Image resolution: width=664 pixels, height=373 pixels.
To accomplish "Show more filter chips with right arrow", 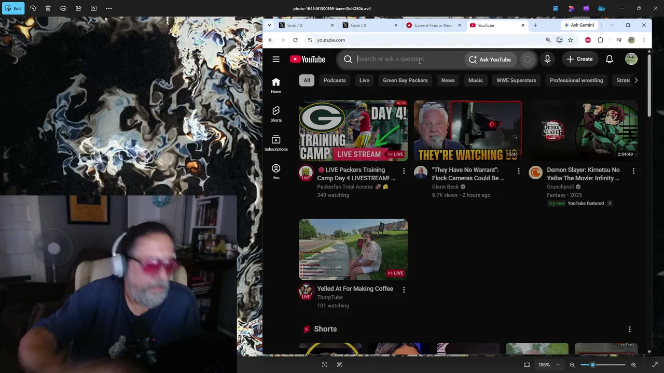I will (636, 80).
